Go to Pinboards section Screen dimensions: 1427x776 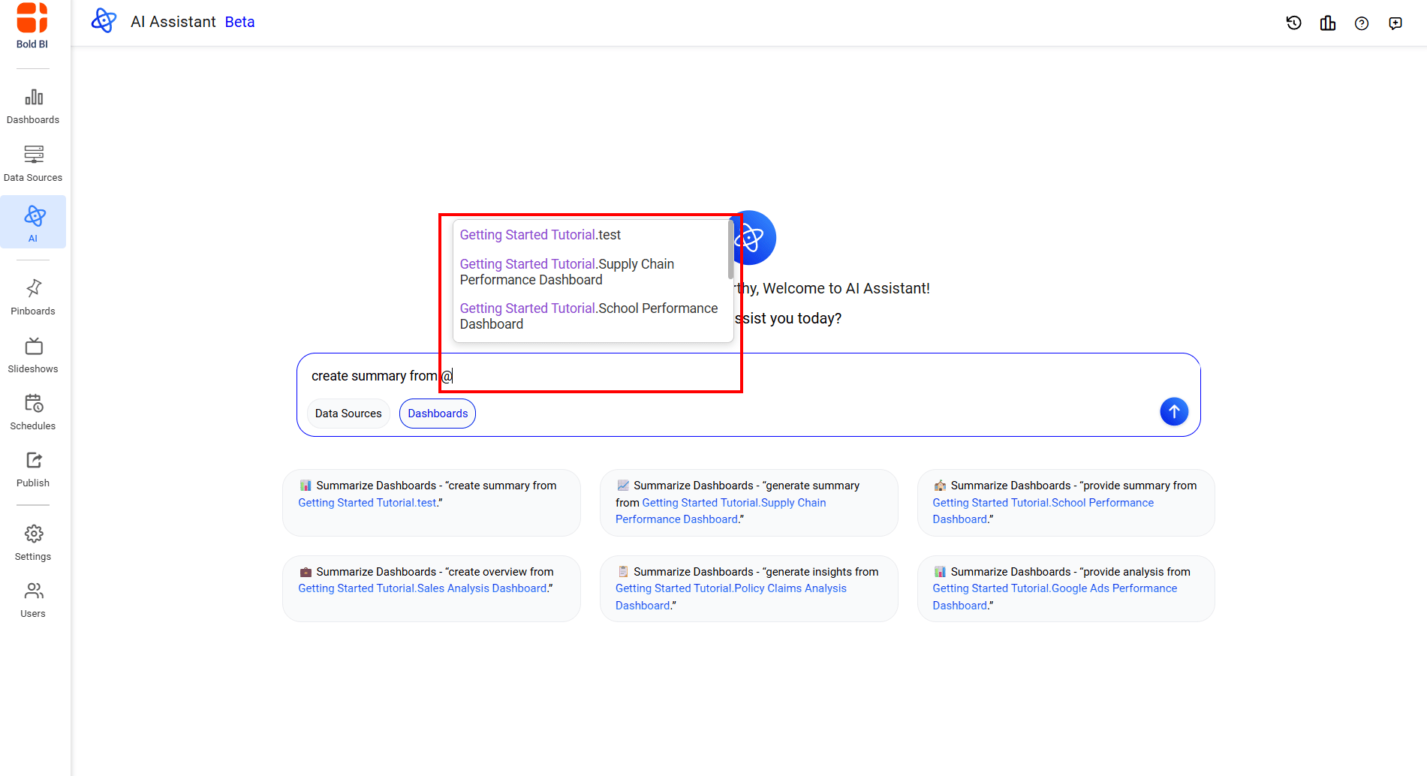(33, 297)
